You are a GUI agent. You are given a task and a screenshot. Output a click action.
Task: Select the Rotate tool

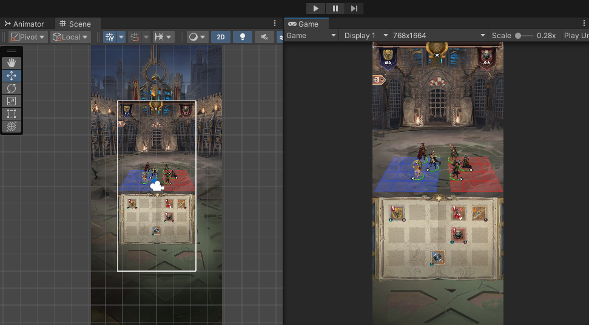(12, 88)
